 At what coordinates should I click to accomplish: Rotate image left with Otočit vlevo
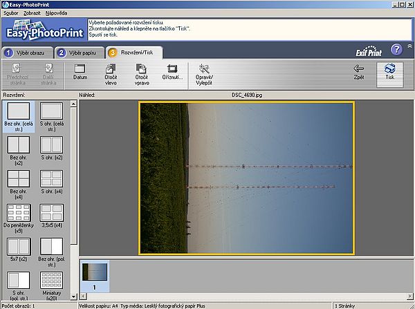pyautogui.click(x=111, y=73)
